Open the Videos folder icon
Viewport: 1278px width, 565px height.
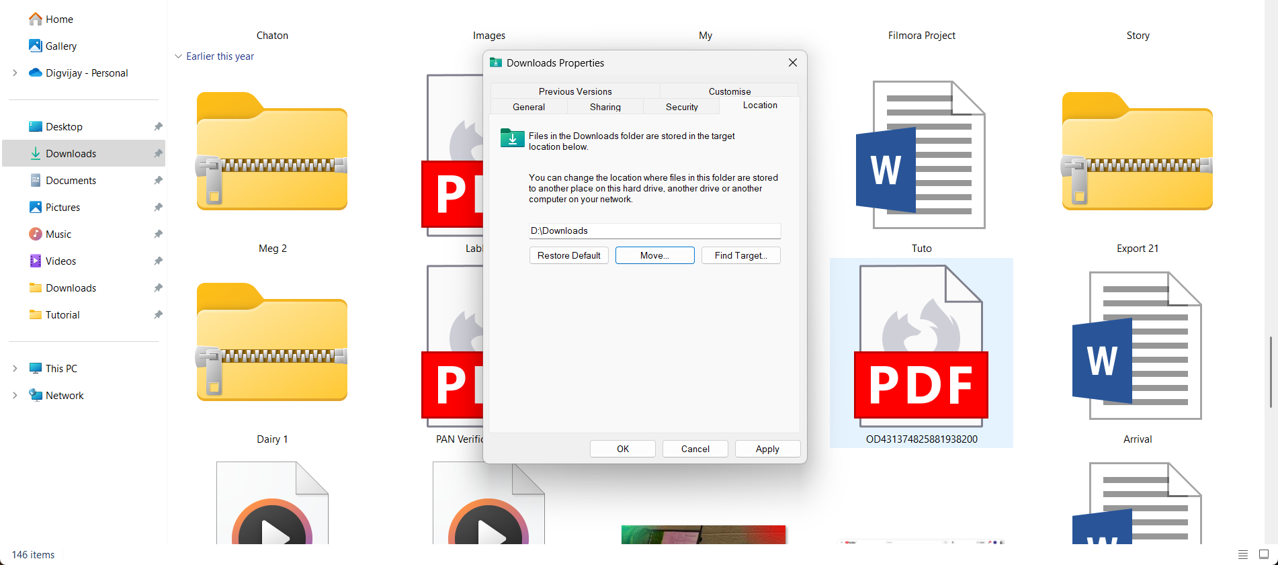[x=36, y=261]
